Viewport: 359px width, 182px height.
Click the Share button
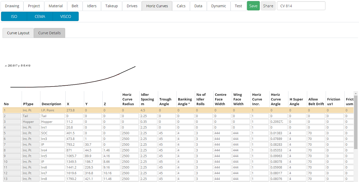tap(268, 6)
